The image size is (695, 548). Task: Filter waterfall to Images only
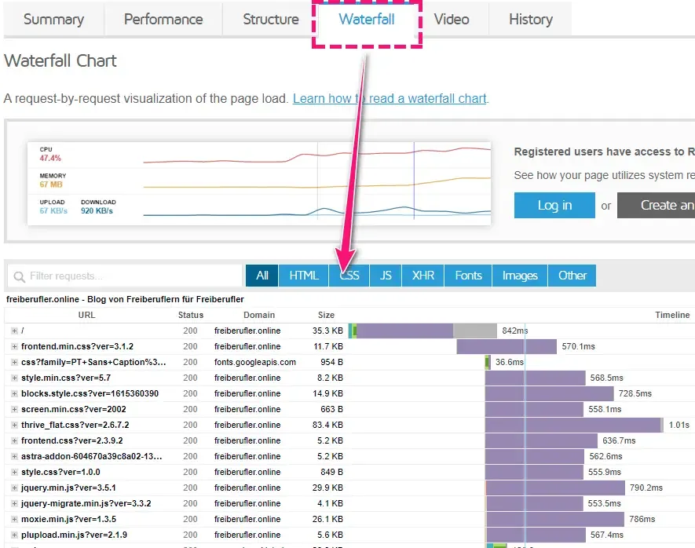(x=520, y=276)
